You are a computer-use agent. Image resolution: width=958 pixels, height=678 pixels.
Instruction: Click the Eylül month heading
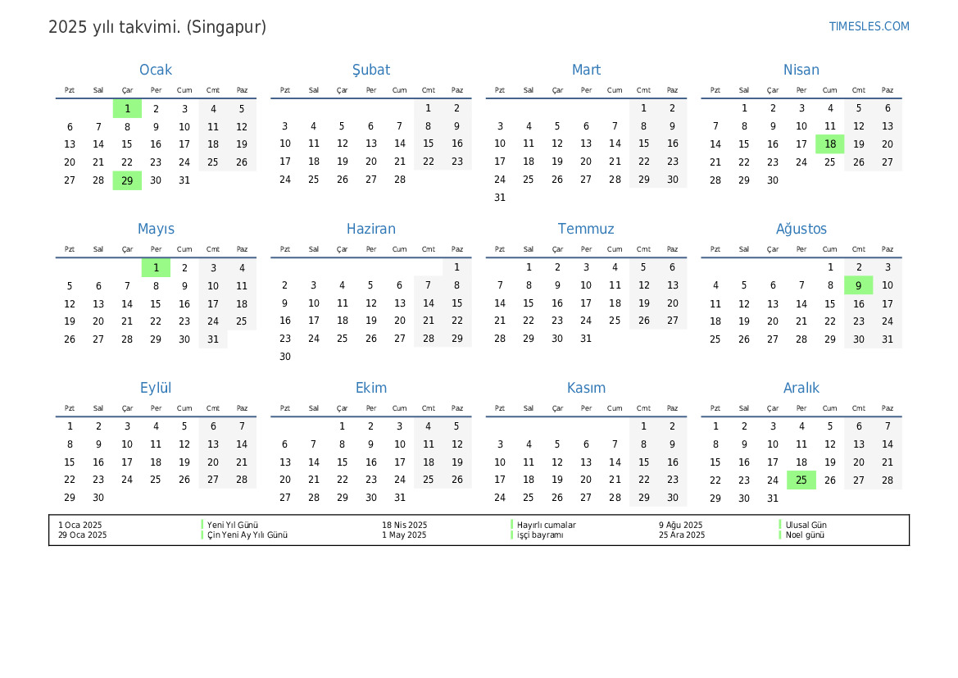(x=156, y=388)
